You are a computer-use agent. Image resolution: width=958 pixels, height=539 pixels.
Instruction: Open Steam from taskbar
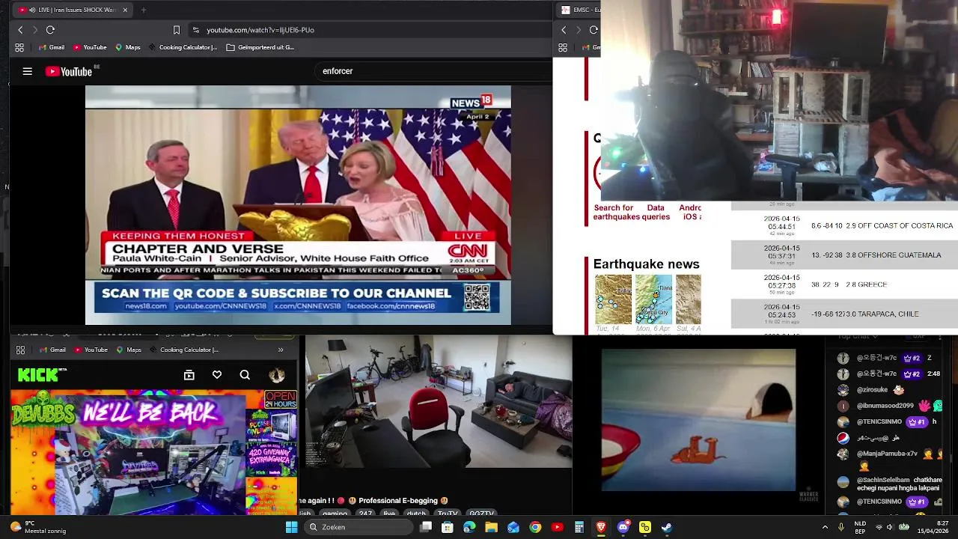click(x=666, y=527)
